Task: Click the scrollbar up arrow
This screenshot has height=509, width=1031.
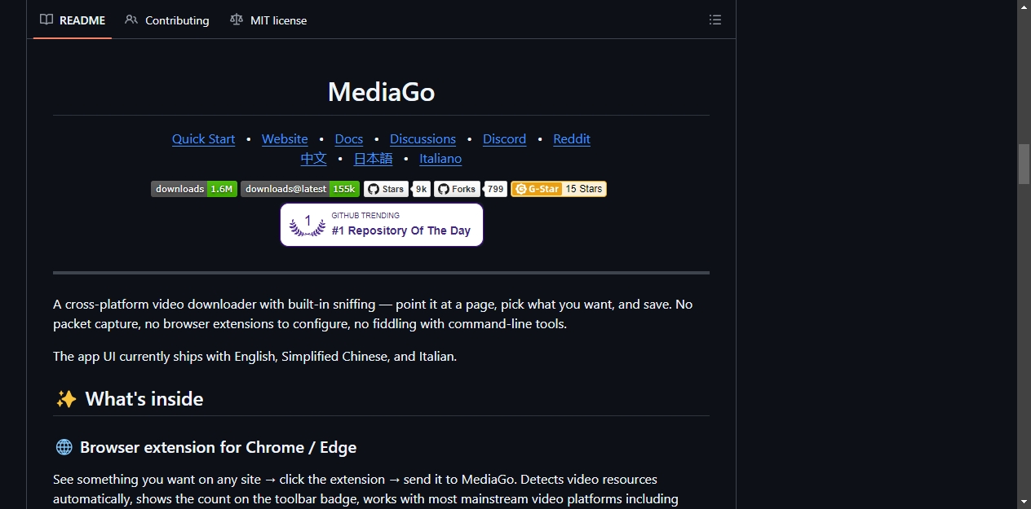Action: pos(1024,7)
